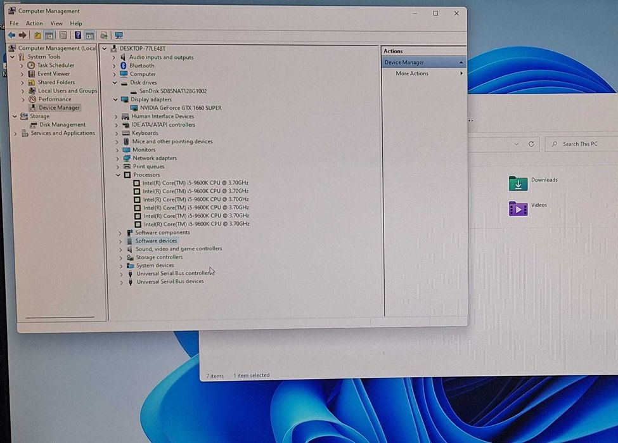Collapse Device Manager section in Actions pane
Screen dimensions: 618x443
(461, 62)
